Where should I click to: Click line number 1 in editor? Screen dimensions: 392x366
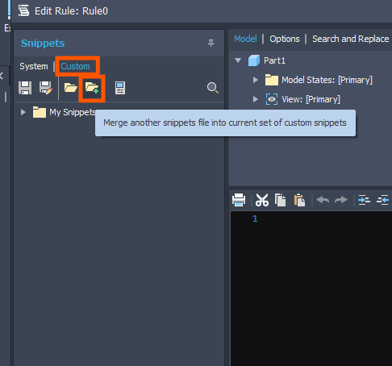click(x=255, y=218)
